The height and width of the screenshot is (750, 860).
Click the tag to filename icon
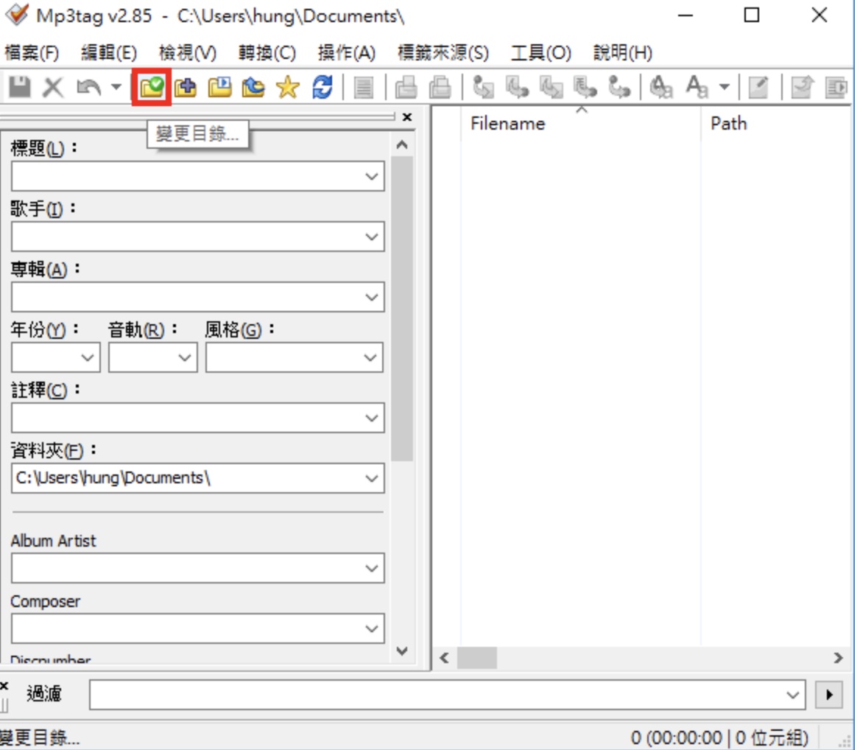[x=483, y=87]
